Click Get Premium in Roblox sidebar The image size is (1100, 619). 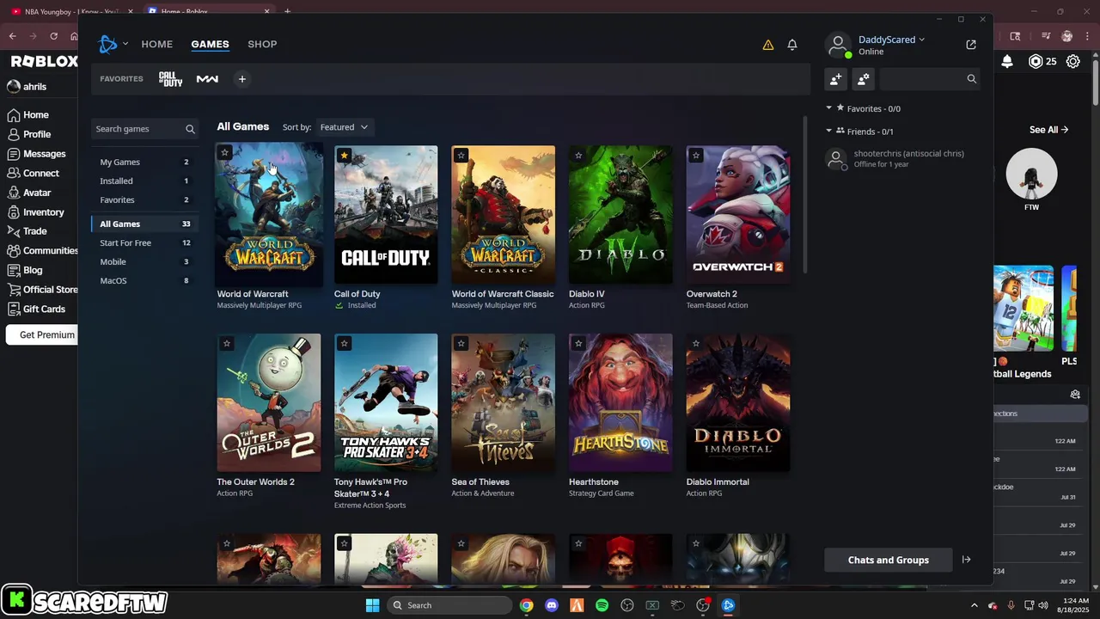[43, 335]
